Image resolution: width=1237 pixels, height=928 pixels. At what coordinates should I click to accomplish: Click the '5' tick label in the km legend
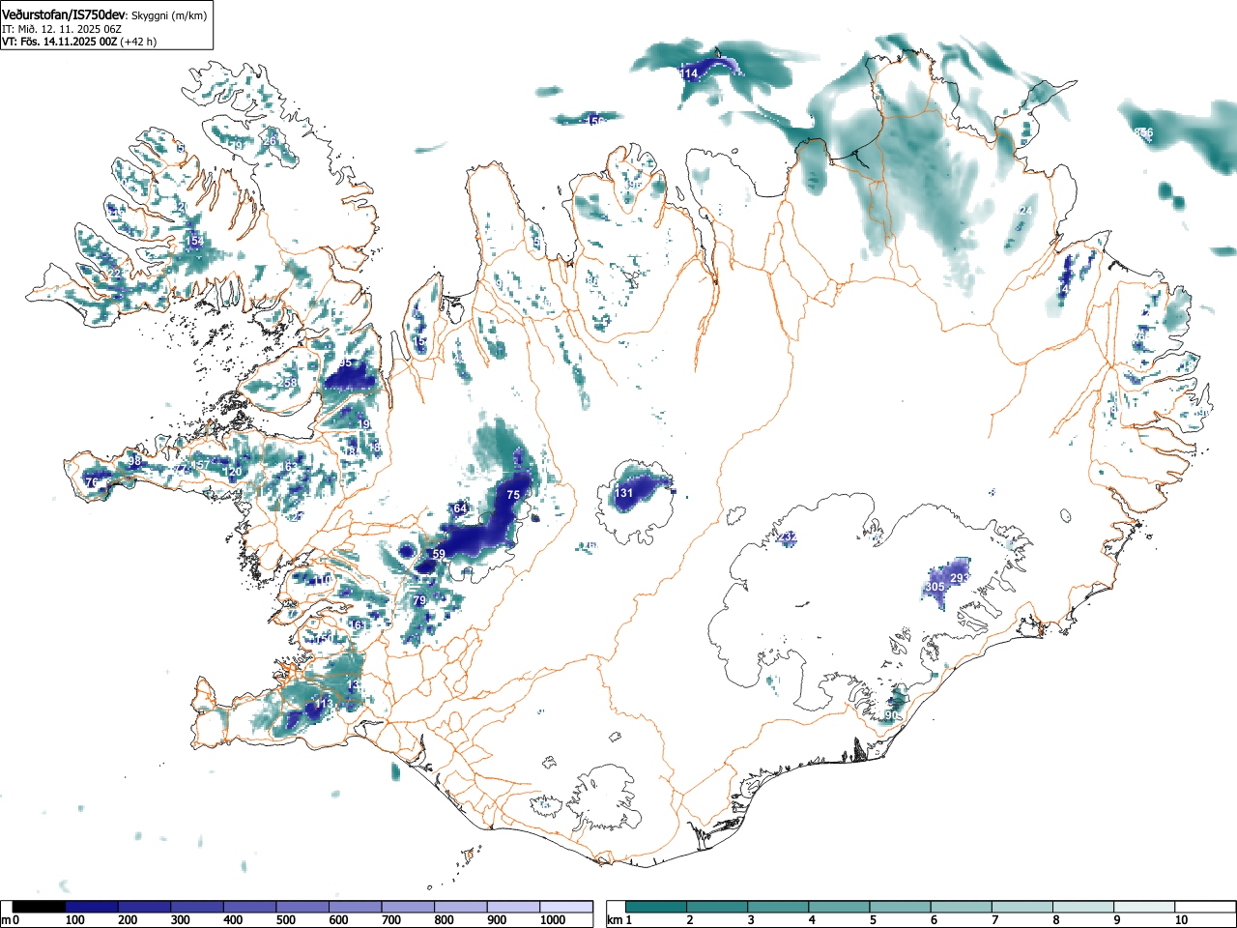[x=873, y=920]
